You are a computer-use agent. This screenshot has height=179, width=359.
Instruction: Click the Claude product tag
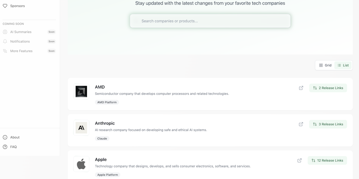[102, 138]
